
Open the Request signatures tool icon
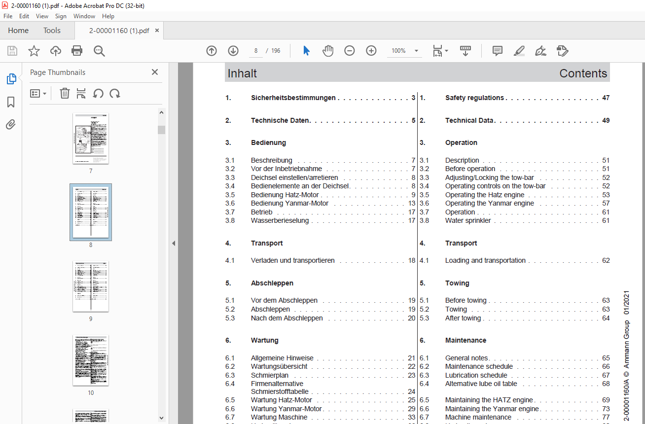[x=563, y=51]
